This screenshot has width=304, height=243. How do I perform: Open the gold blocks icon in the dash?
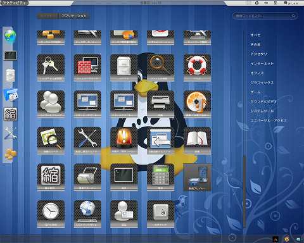click(x=11, y=153)
